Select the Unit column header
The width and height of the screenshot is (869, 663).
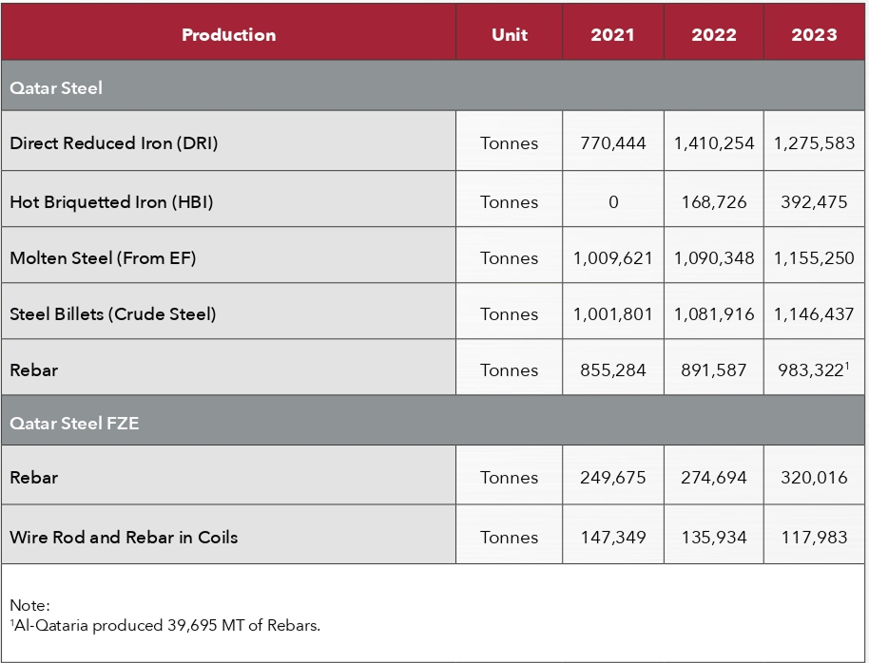[510, 35]
